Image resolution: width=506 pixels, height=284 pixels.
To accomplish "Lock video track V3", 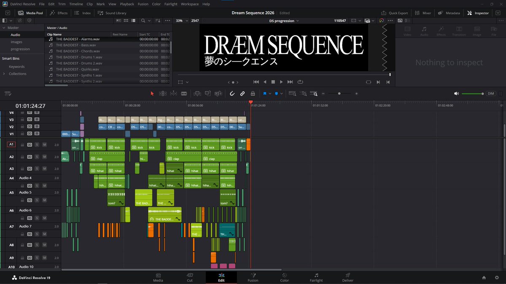I will [22, 119].
